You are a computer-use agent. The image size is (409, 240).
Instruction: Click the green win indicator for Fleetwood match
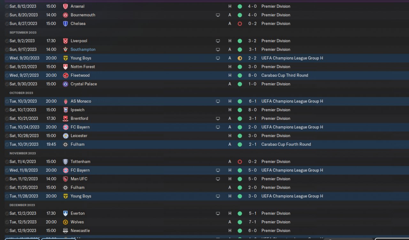tap(240, 75)
